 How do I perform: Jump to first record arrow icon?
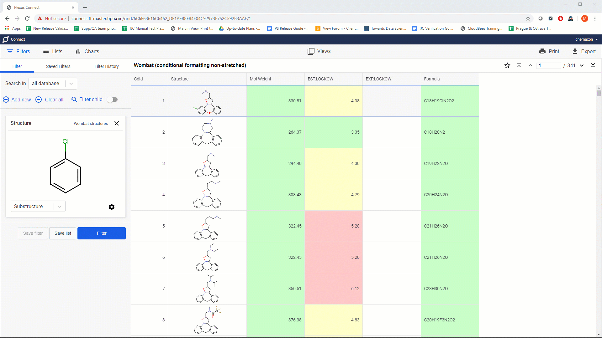519,65
